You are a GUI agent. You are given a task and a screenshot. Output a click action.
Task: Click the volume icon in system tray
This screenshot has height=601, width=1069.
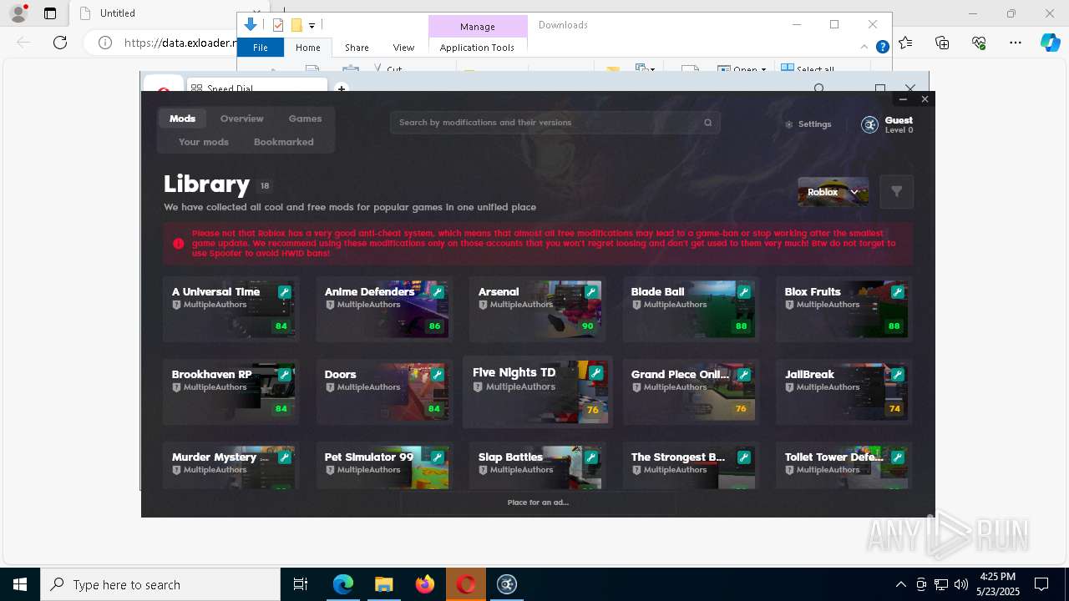point(960,584)
